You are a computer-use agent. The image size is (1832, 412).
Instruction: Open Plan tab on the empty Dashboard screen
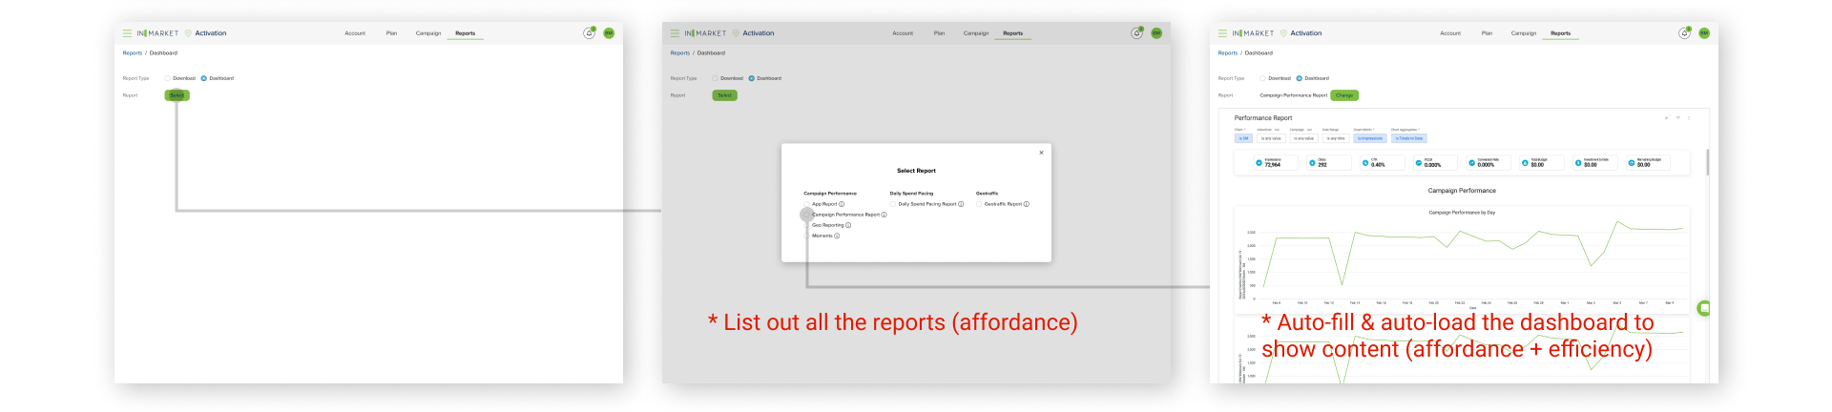391,33
